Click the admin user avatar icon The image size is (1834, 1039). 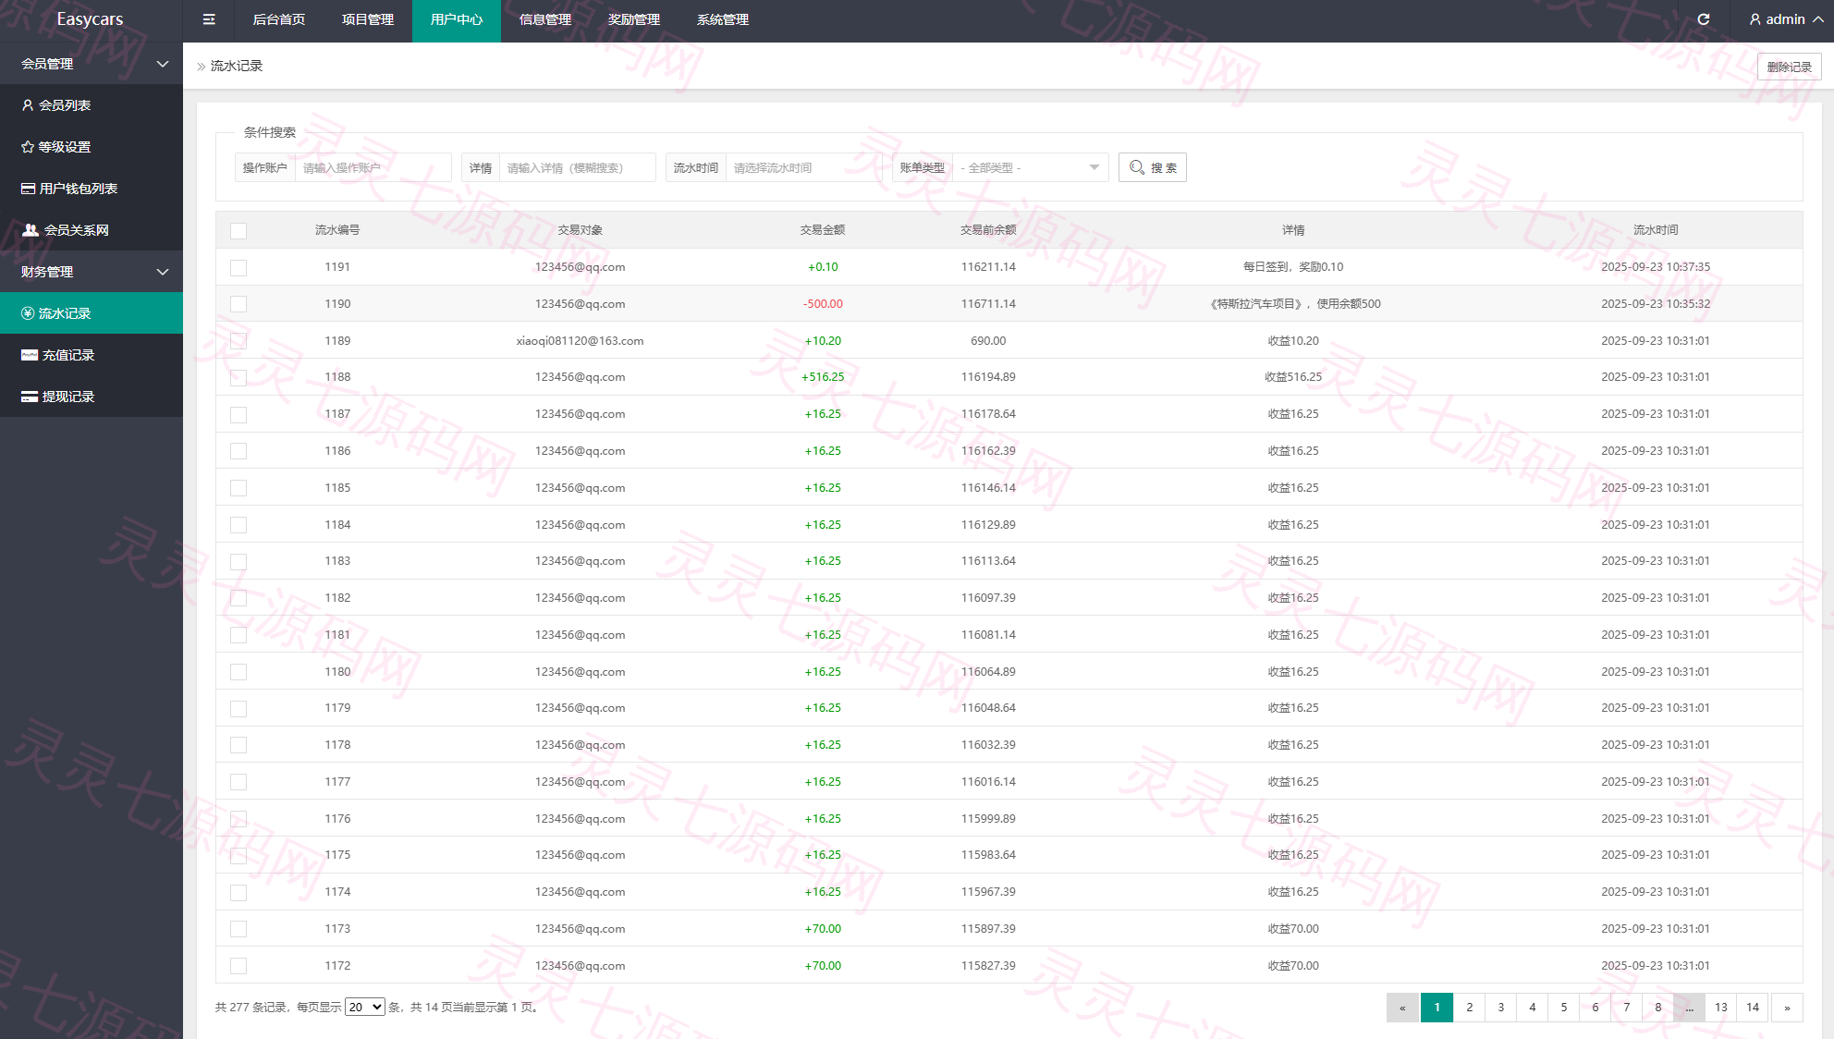coord(1755,19)
